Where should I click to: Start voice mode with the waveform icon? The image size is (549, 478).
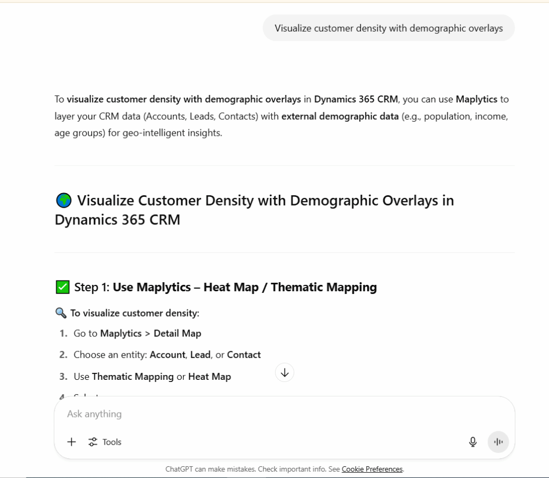pos(498,442)
